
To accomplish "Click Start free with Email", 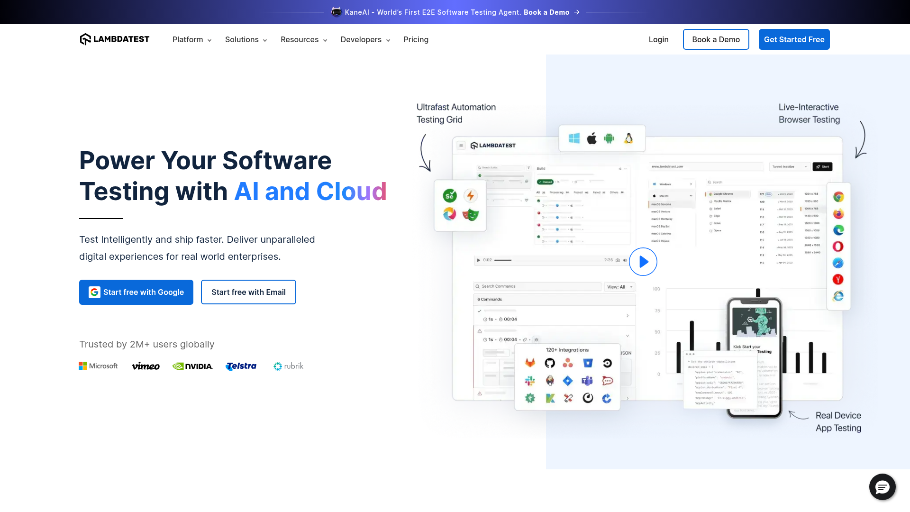I will pyautogui.click(x=248, y=293).
